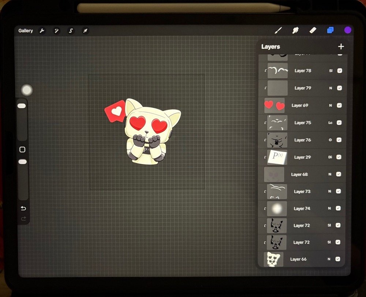The width and height of the screenshot is (366, 297).
Task: Select the Layer 69 name
Action: coord(300,105)
